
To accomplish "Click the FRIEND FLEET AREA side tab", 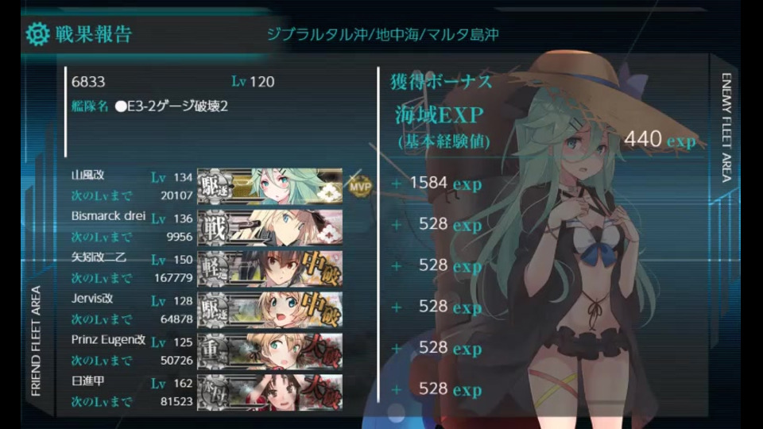I will [36, 341].
